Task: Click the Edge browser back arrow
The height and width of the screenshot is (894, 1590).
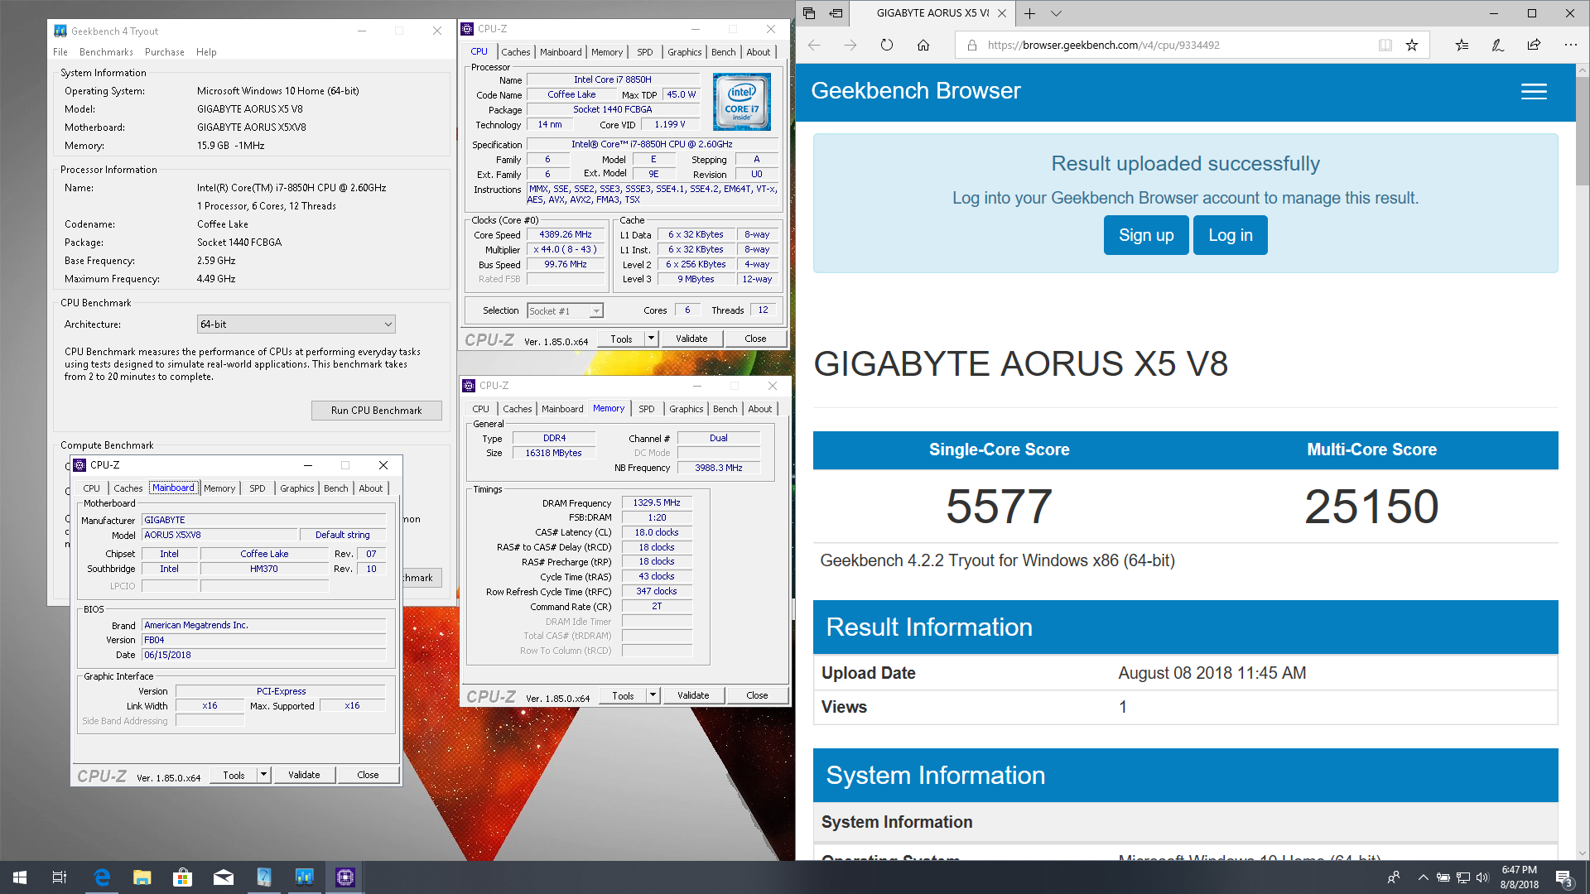Action: tap(814, 45)
